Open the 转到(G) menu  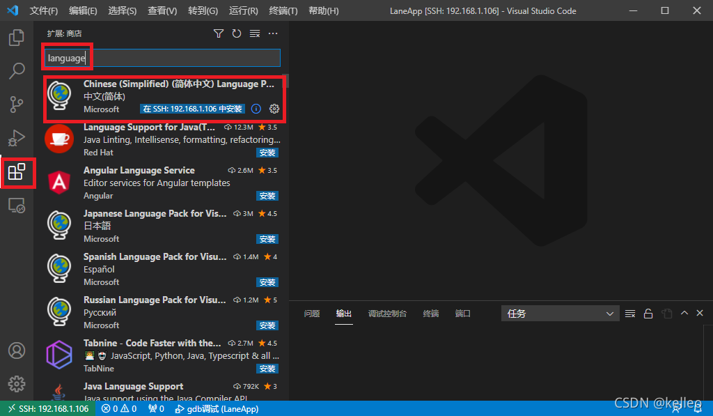coord(203,10)
